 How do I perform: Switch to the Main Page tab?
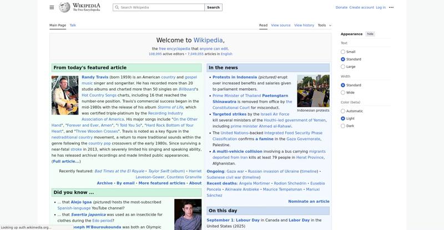pyautogui.click(x=58, y=25)
